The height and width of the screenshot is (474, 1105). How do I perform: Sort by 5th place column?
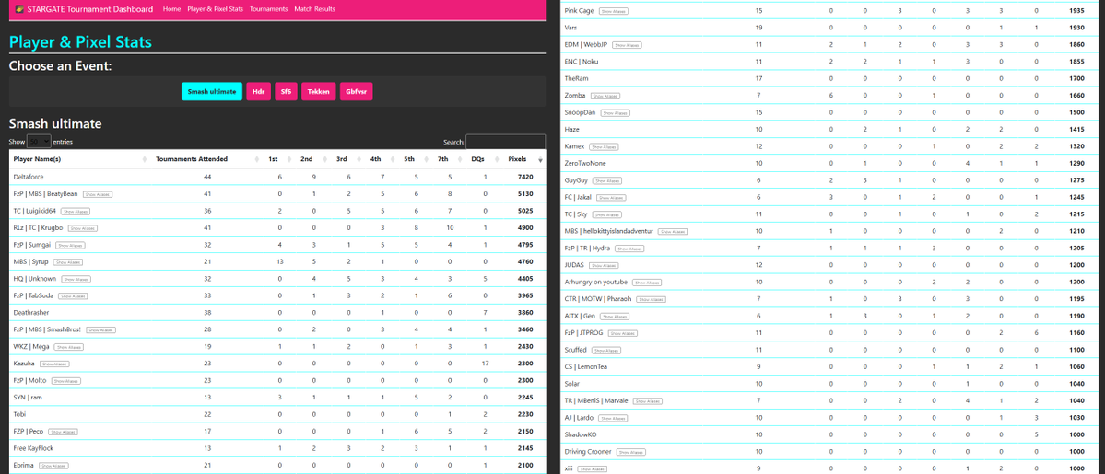(x=409, y=159)
